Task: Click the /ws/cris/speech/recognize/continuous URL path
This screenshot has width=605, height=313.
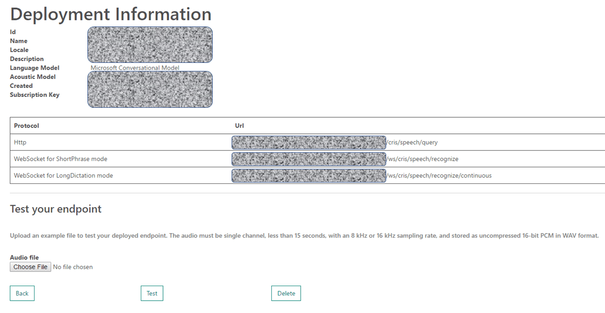Action: point(439,175)
